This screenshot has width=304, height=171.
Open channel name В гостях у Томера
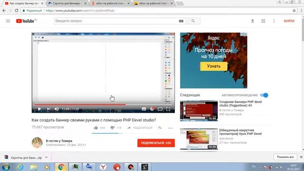coord(59,141)
